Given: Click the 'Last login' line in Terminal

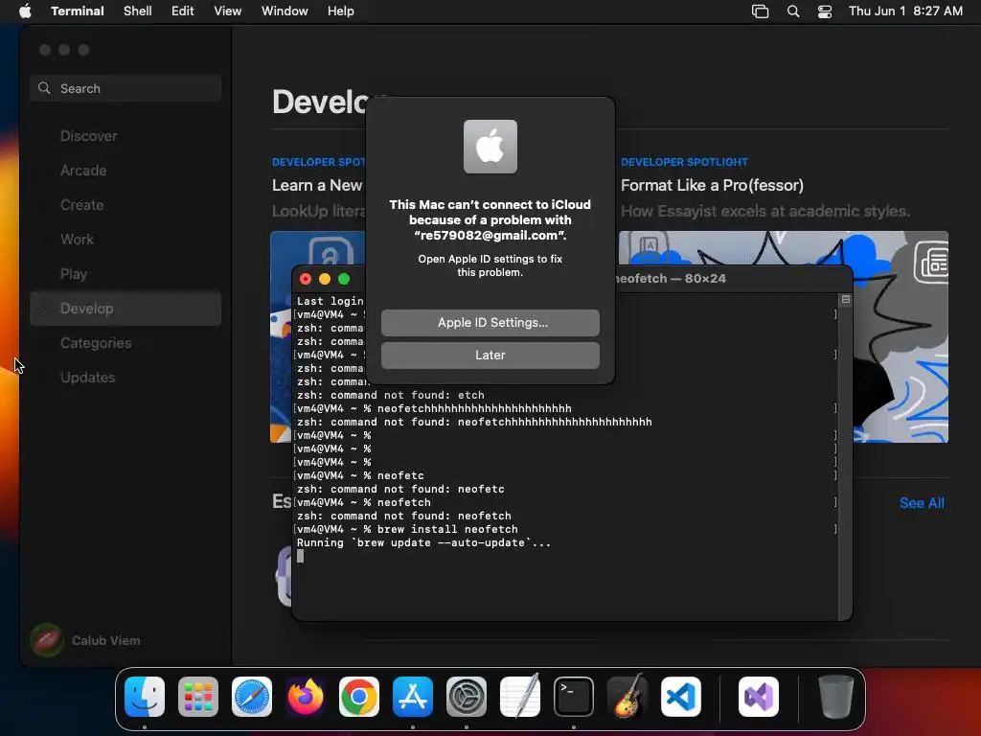Looking at the screenshot, I should tap(330, 301).
